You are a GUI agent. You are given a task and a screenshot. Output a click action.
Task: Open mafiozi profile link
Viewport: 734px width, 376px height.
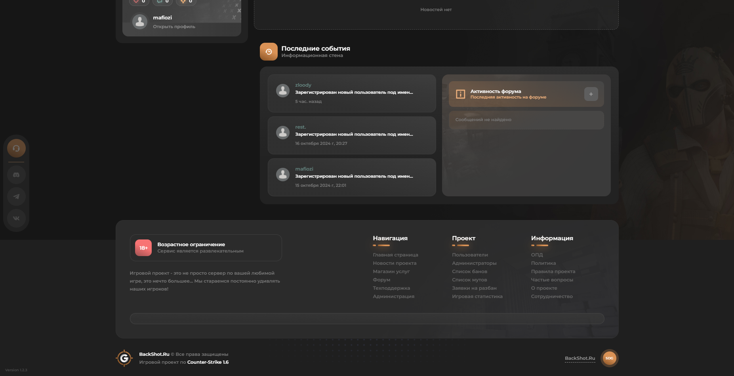coord(174,27)
